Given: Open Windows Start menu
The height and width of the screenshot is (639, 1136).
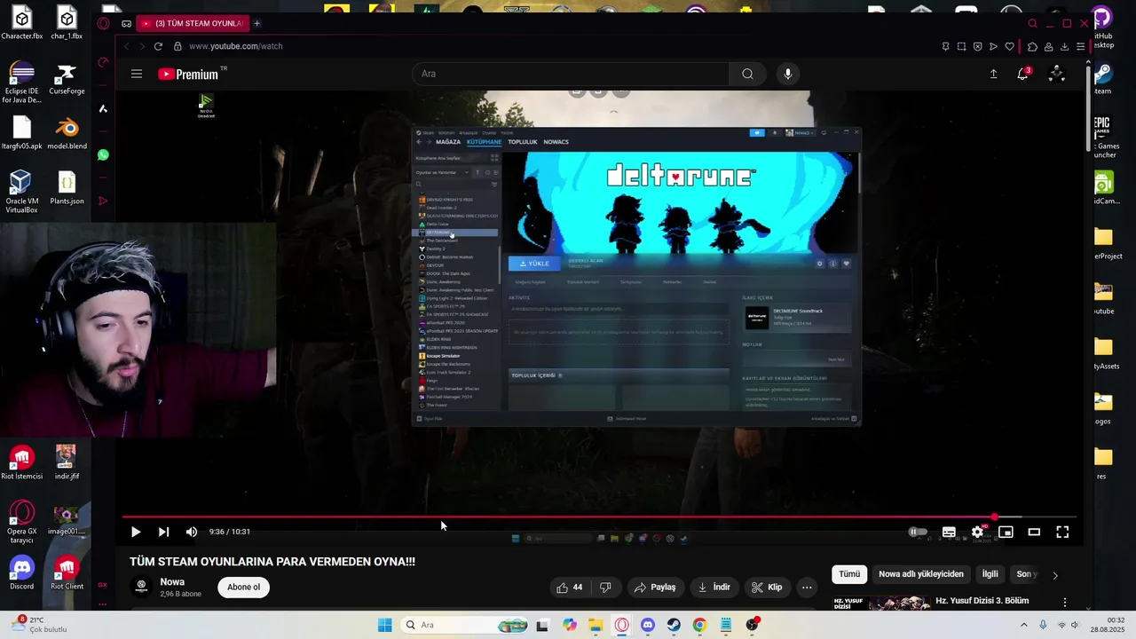Looking at the screenshot, I should point(384,625).
